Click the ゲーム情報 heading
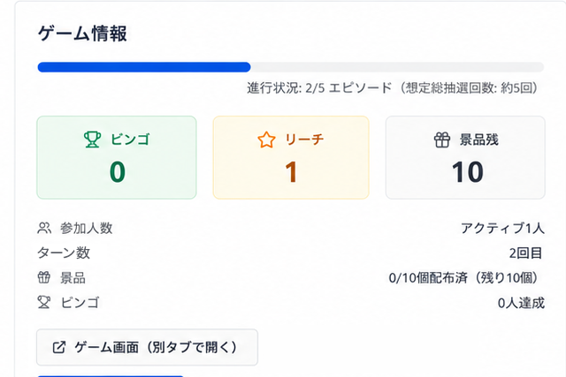 pyautogui.click(x=82, y=34)
